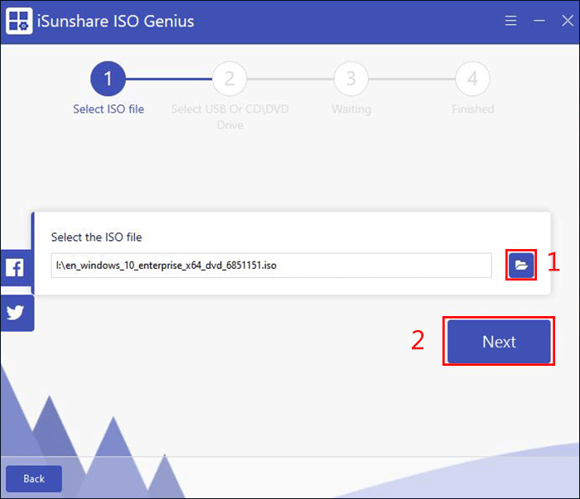Open the Twitter share icon
Image resolution: width=580 pixels, height=499 pixels.
pos(16,313)
